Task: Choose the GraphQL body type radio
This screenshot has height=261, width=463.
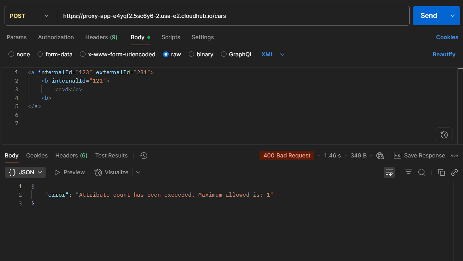Action: coord(224,54)
